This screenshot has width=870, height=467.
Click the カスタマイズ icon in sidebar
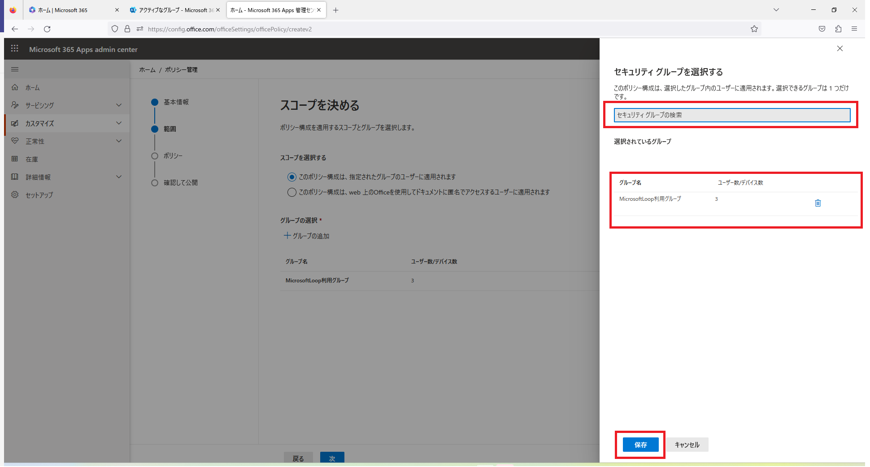pos(15,123)
